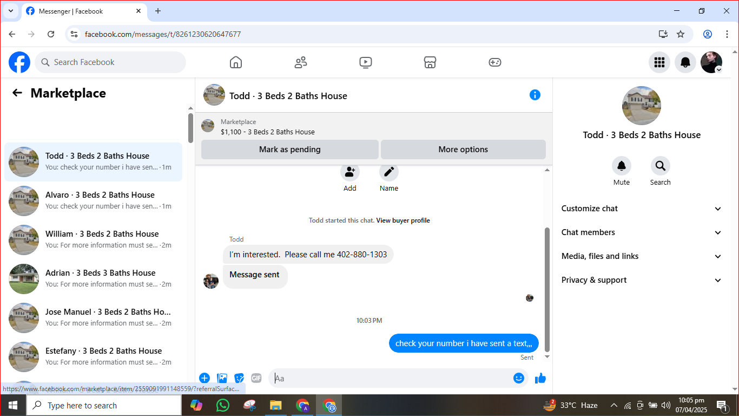Image resolution: width=739 pixels, height=416 pixels.
Task: Select the Messenger | Facebook tab
Action: pyautogui.click(x=84, y=11)
